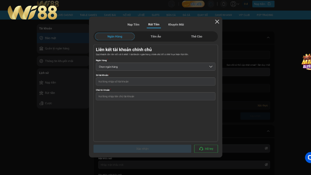Screen dimensions: 311x175
Task: Click the Thông tin khuyến mãi icon
Action: [41, 61]
